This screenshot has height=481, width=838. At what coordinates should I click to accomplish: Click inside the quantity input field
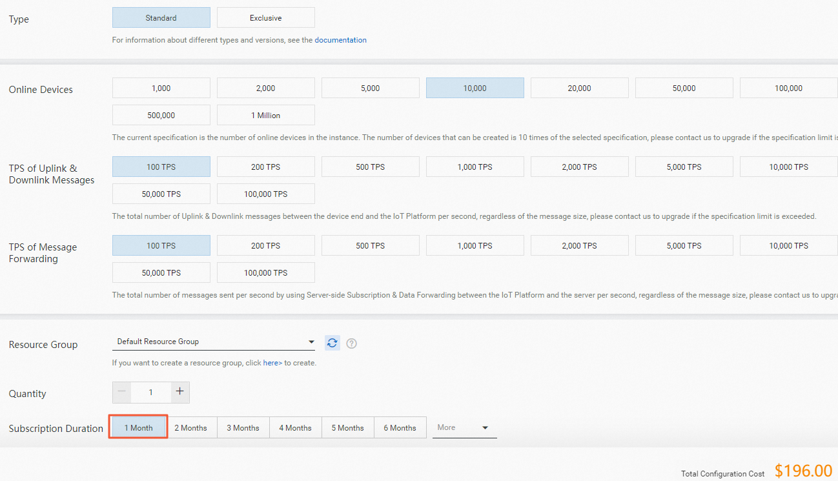tap(150, 392)
